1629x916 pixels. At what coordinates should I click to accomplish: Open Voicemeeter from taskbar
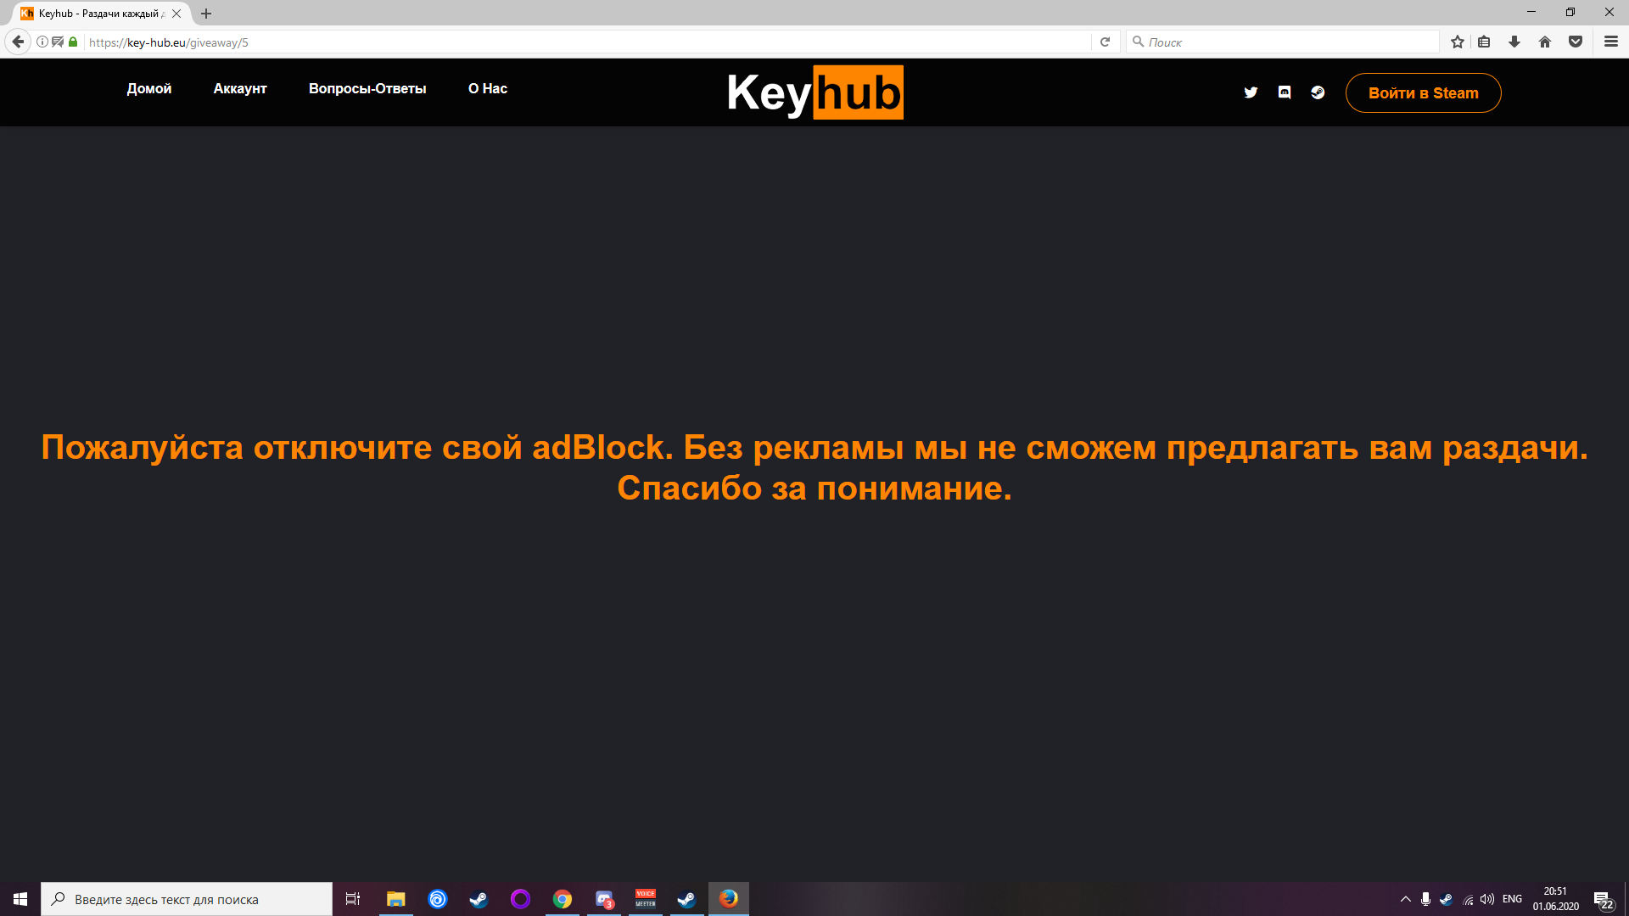click(x=646, y=899)
